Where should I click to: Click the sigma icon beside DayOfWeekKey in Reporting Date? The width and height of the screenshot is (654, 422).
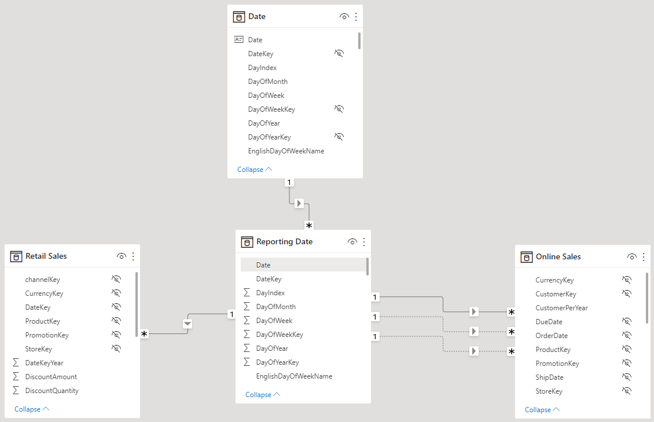coord(247,335)
